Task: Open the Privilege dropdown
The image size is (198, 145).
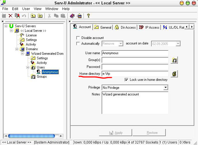Action: 165,87
